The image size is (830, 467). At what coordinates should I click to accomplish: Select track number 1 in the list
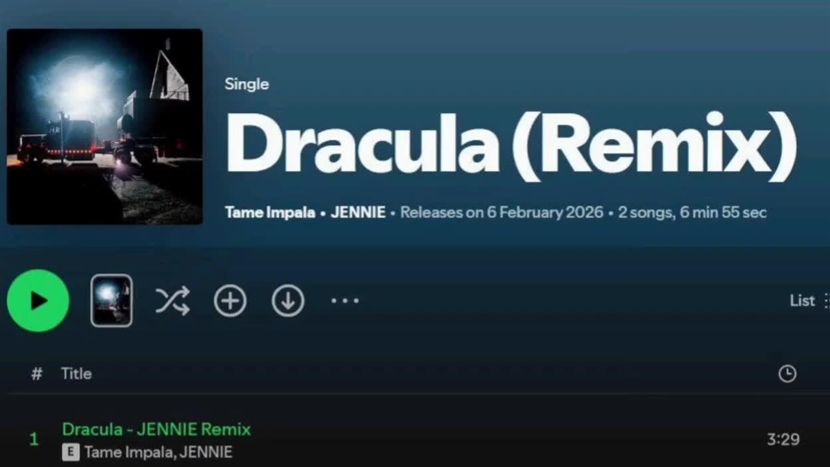pos(34,440)
